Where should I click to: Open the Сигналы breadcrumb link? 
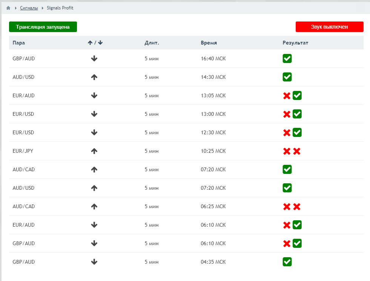click(29, 8)
